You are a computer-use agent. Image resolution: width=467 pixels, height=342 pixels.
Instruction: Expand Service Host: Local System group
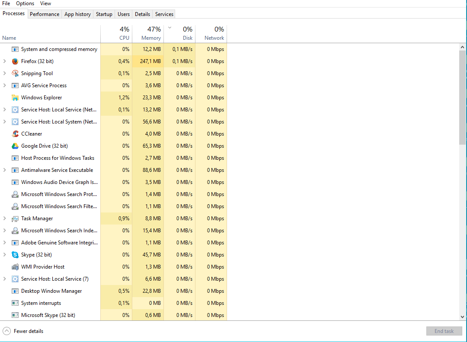click(x=4, y=122)
